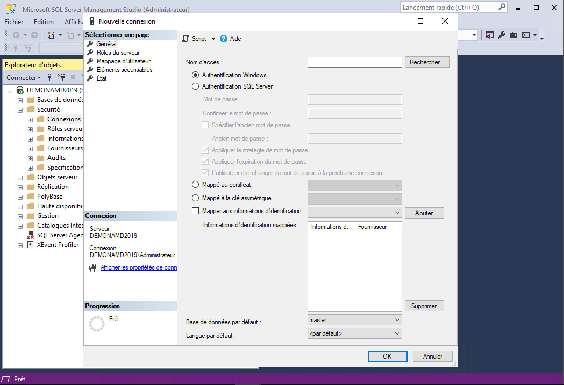
Task: Select the Général page
Action: [x=106, y=44]
